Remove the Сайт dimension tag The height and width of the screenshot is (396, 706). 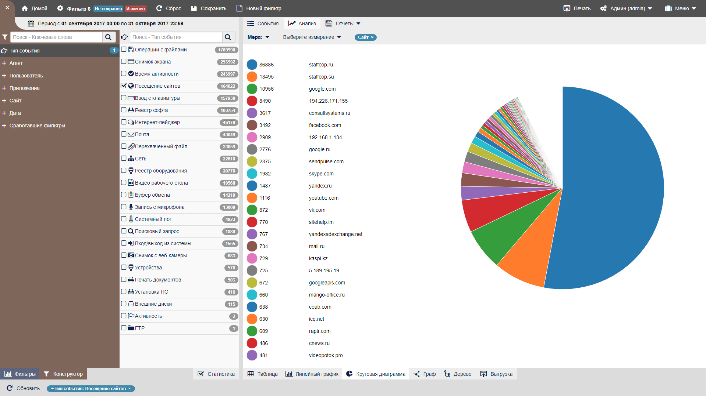pos(372,37)
